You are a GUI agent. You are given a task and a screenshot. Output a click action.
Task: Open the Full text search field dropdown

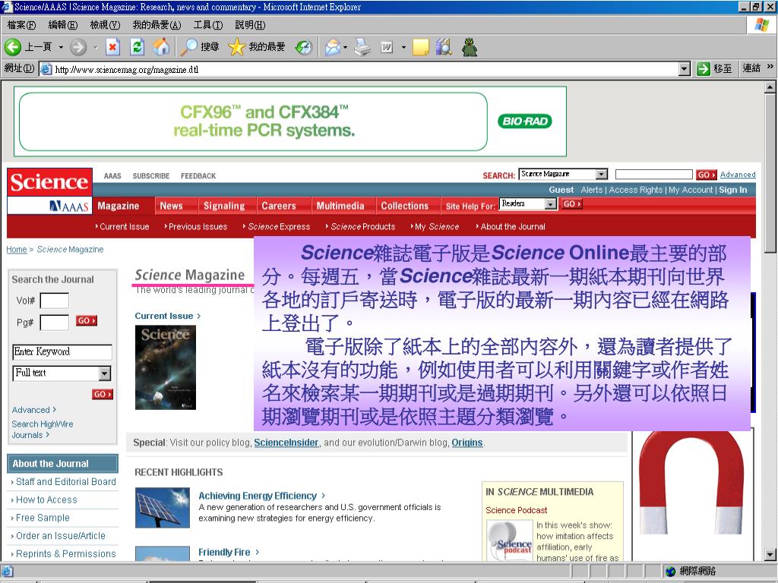(x=105, y=373)
